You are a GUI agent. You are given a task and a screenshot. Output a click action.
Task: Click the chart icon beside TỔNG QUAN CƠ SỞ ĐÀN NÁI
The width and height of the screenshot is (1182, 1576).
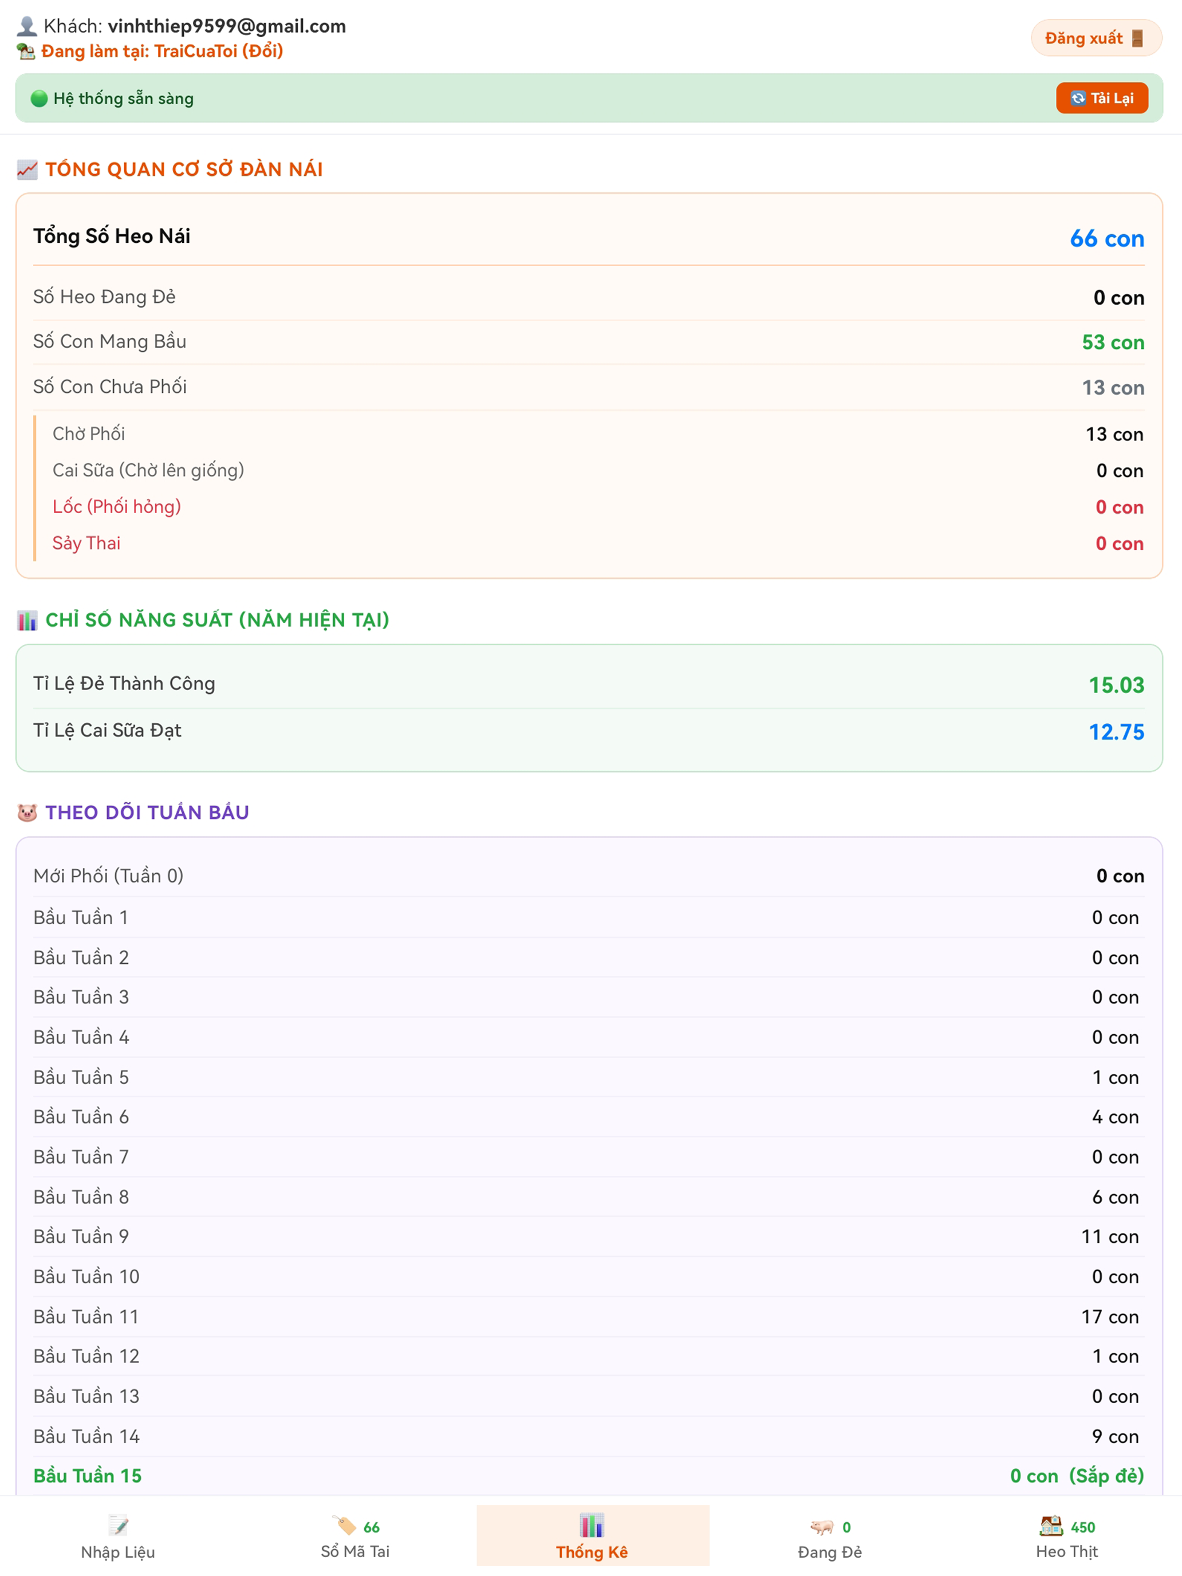[27, 170]
